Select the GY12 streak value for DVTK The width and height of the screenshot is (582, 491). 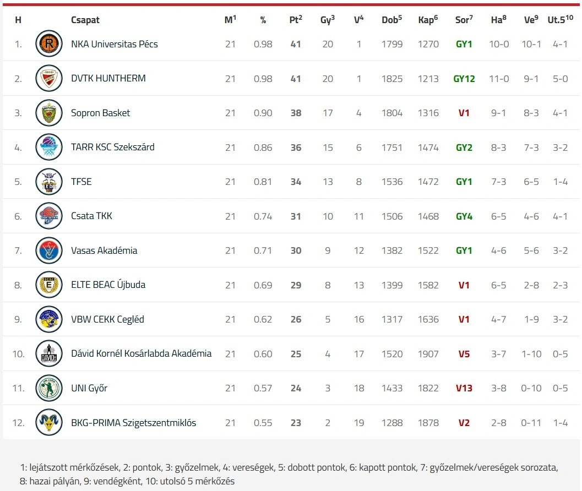464,79
